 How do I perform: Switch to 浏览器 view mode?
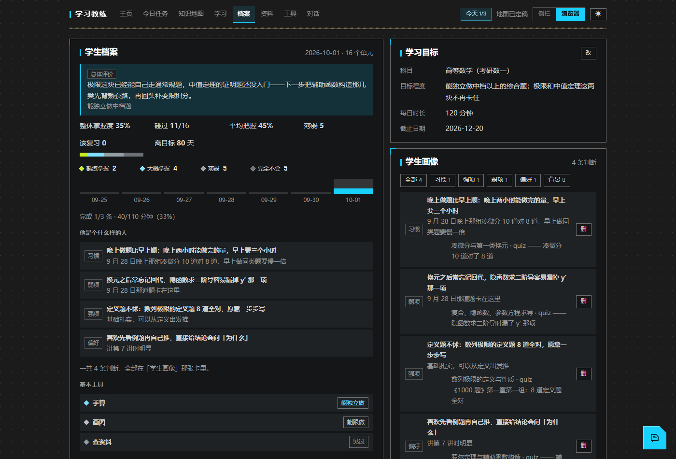coord(570,14)
